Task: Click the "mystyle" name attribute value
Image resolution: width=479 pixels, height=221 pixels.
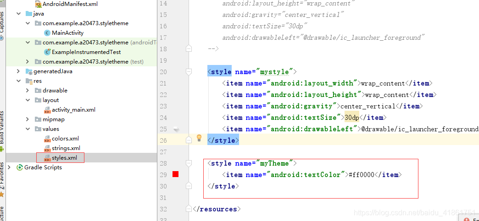Action: pyautogui.click(x=274, y=72)
